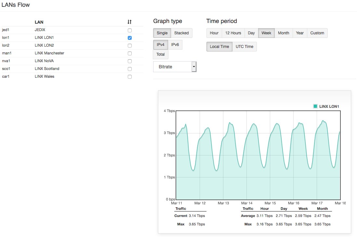Click the 2.59 Tbps Week average value
357x239 pixels.
click(x=303, y=216)
